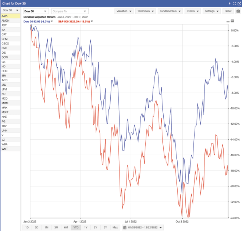
Task: Open the Fundamentals menu
Action: (170, 11)
